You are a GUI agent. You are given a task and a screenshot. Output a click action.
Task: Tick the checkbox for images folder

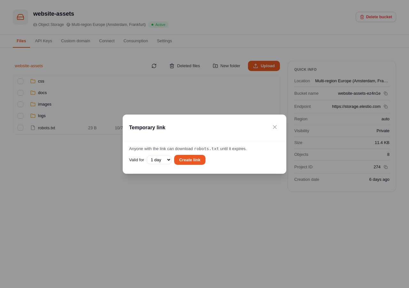click(x=20, y=104)
